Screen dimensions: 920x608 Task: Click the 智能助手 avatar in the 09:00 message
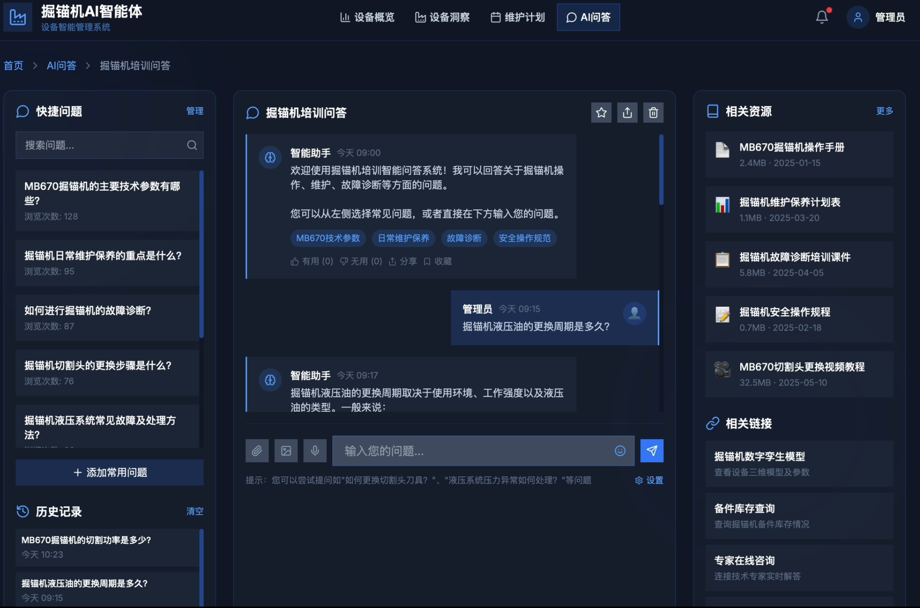click(270, 157)
